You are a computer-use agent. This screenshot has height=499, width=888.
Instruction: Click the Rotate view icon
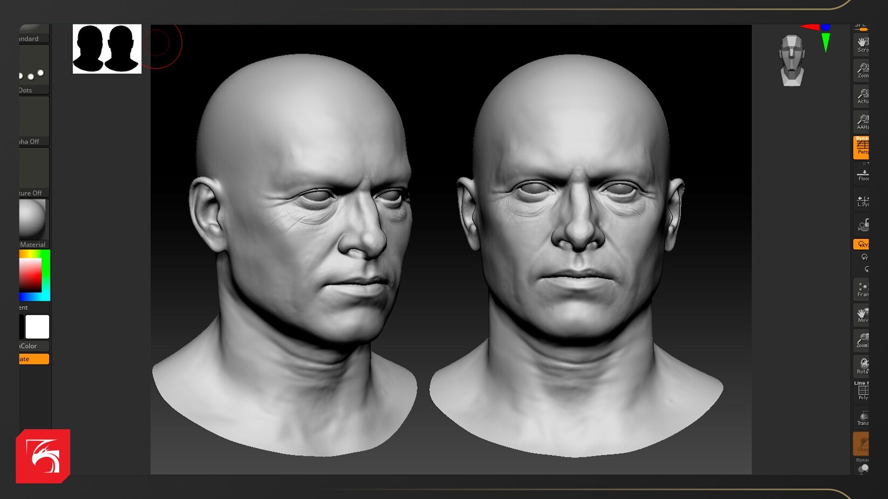coord(862,366)
